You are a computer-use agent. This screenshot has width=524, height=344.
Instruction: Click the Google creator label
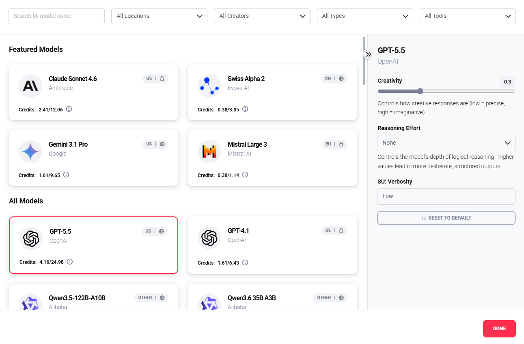[58, 154]
